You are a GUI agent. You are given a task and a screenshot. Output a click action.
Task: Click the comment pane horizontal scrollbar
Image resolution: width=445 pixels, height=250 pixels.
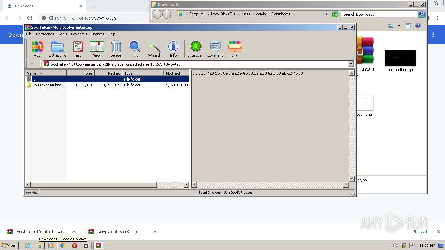pos(270,185)
